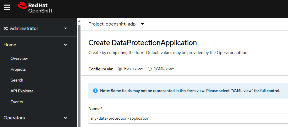The width and height of the screenshot is (288, 127).
Task: Select the Form view radio button
Action: pos(120,69)
